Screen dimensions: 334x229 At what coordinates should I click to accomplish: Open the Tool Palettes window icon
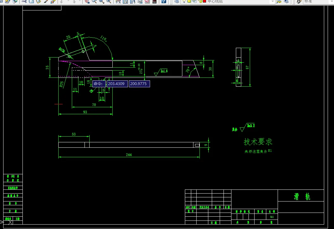pyautogui.click(x=133, y=2)
